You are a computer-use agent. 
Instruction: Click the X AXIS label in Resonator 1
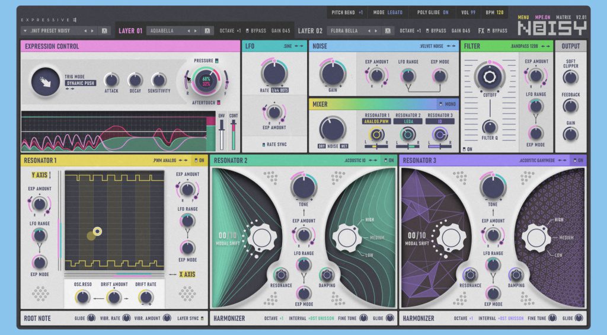tap(187, 274)
